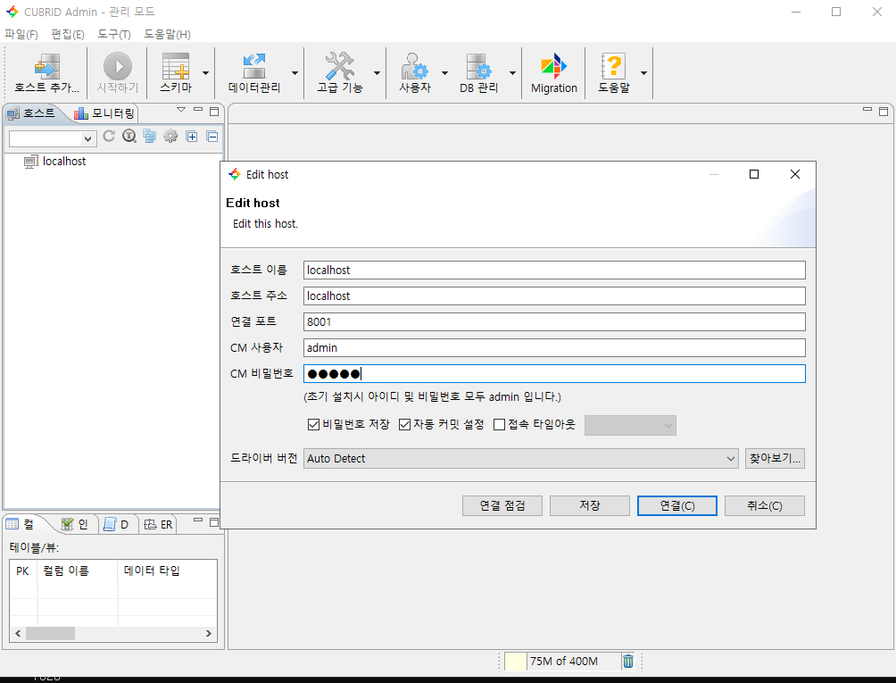Open the dropdown arrow next to 도움말

[x=643, y=73]
